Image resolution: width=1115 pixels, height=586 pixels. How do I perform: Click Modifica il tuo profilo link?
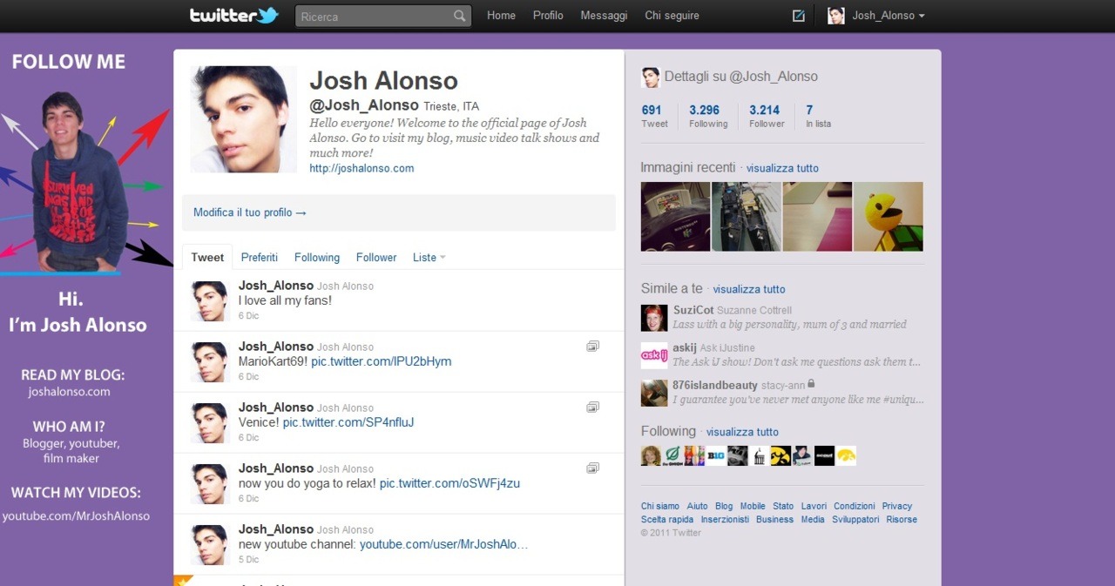pos(250,212)
